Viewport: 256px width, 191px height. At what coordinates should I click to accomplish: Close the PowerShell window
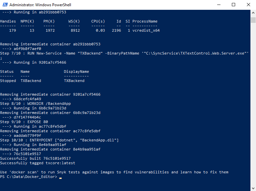tap(248, 5)
